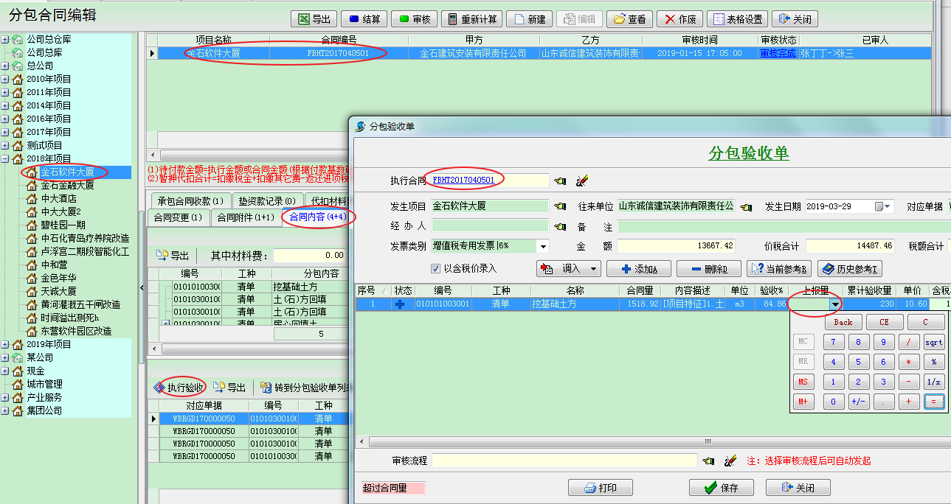
Task: Click the calculator sqrt key
Action: click(x=934, y=342)
